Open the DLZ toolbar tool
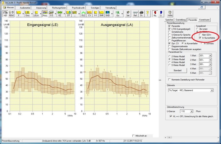The height and width of the screenshot is (144, 221). point(83,14)
